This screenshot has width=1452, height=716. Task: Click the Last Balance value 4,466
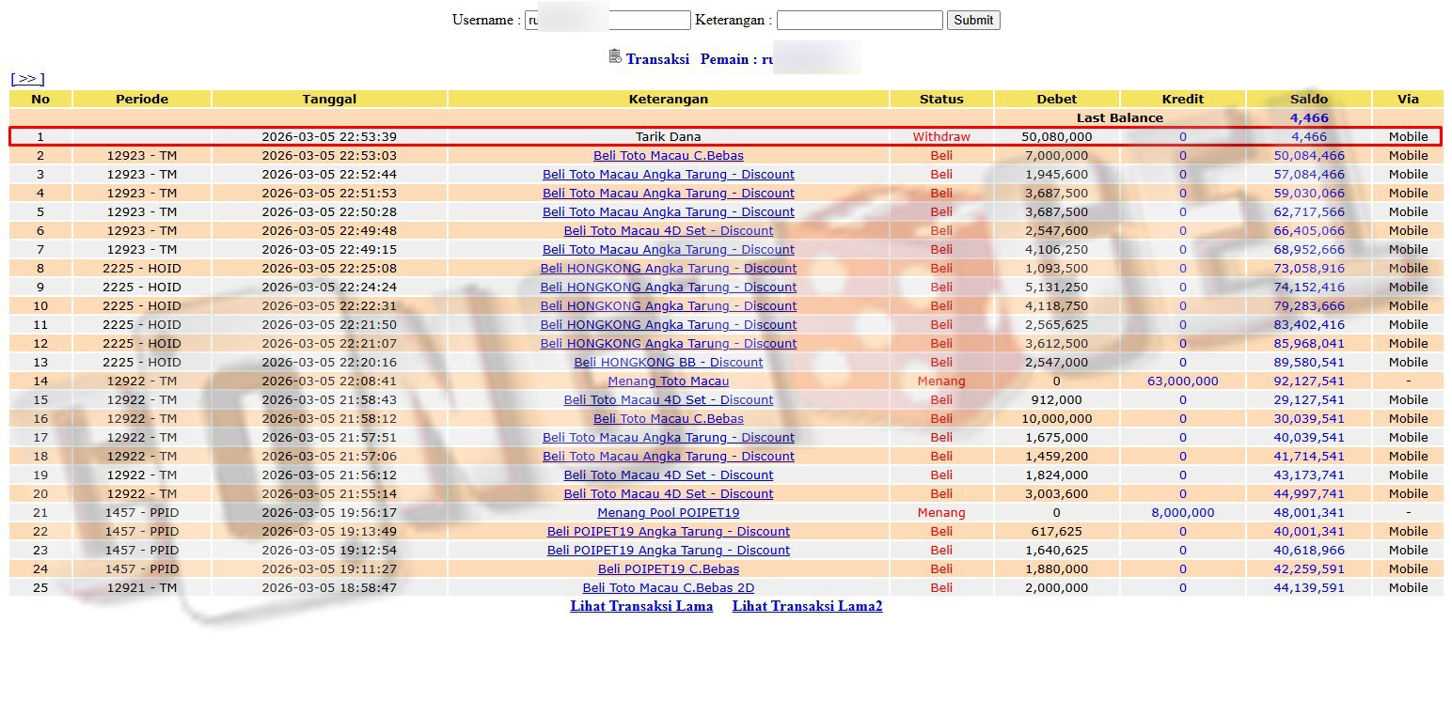1308,117
